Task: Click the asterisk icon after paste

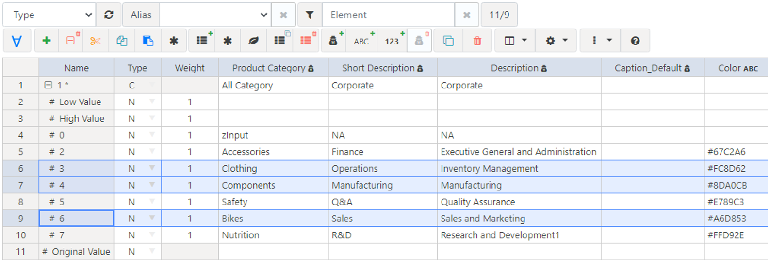Action: [174, 41]
